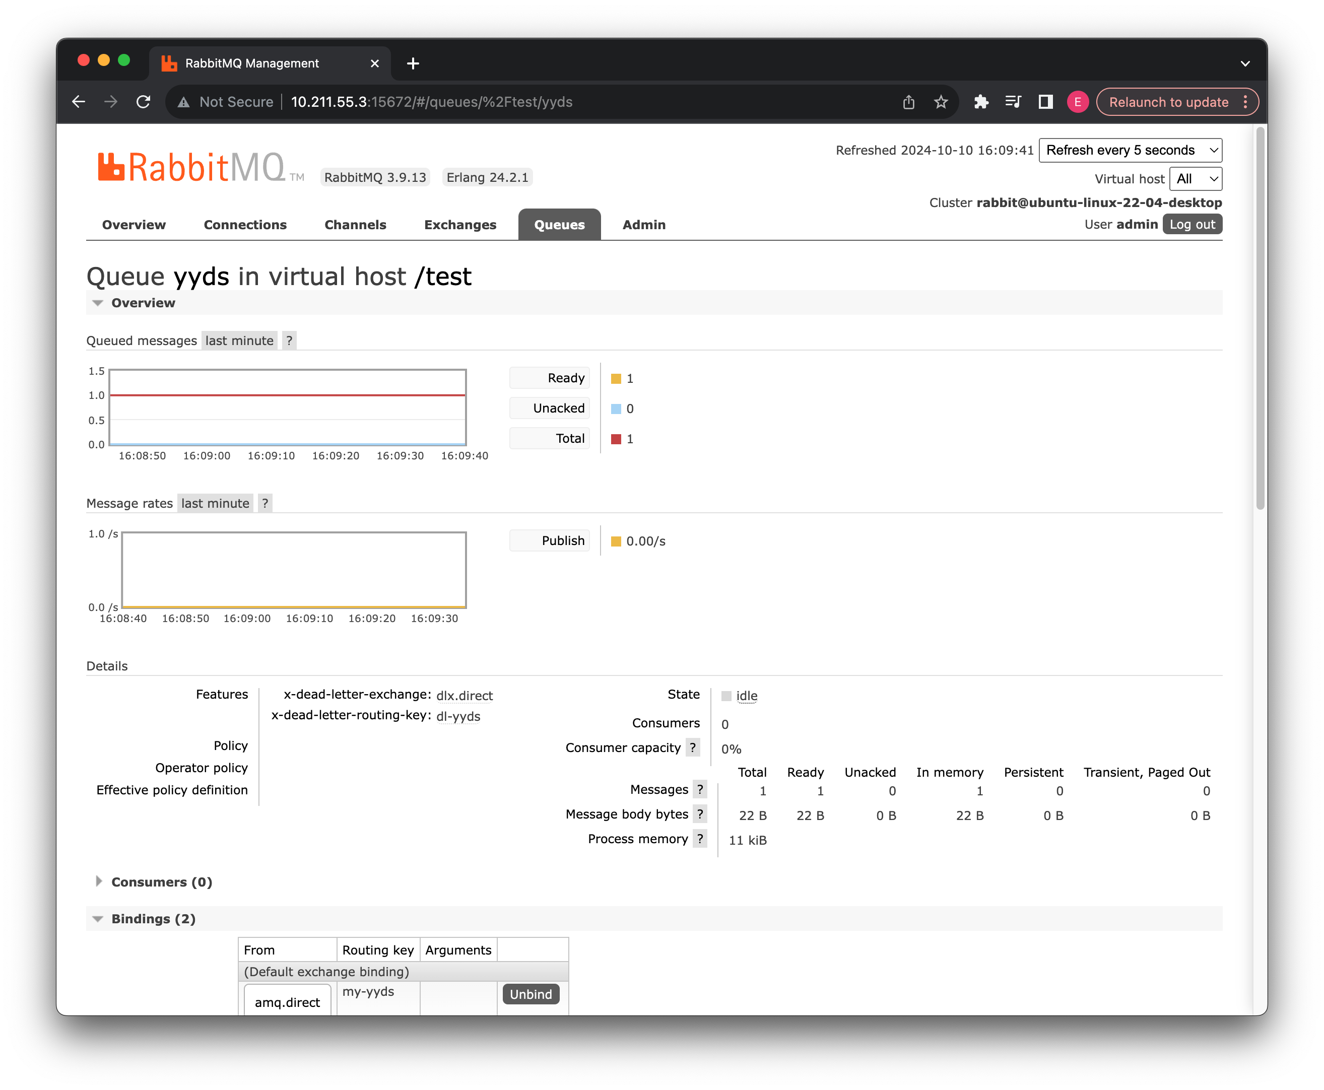The height and width of the screenshot is (1090, 1324).
Task: Open the refresh interval dropdown
Action: (x=1130, y=150)
